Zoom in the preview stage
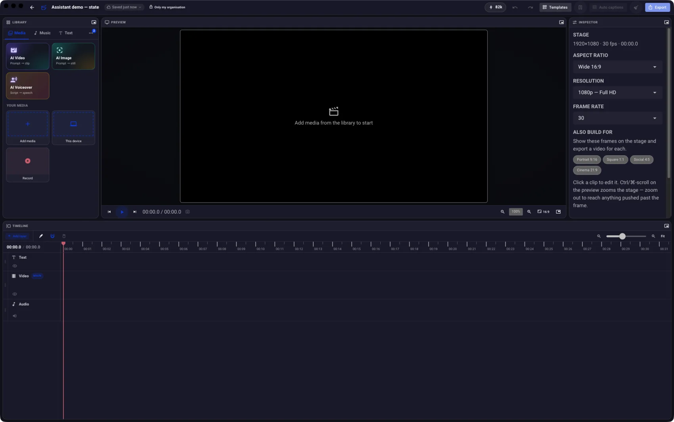 [x=529, y=212]
